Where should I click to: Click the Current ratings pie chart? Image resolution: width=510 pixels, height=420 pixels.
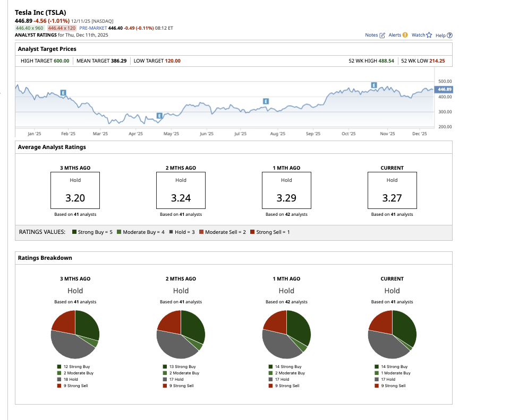coord(392,335)
